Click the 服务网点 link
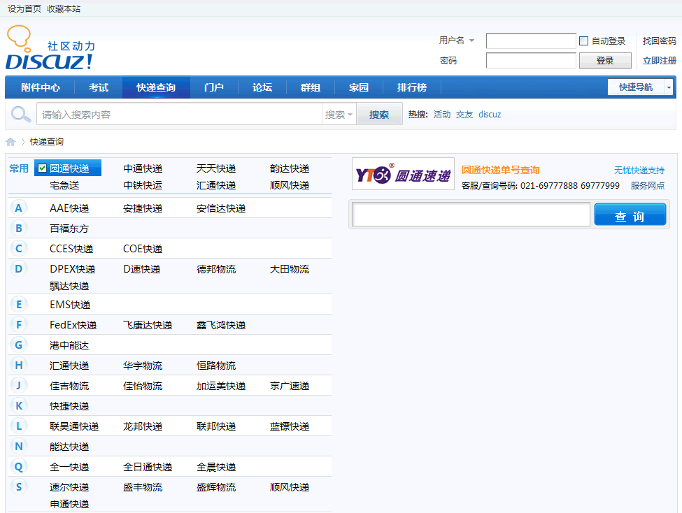Screen dimensions: 682x513 tap(648, 186)
